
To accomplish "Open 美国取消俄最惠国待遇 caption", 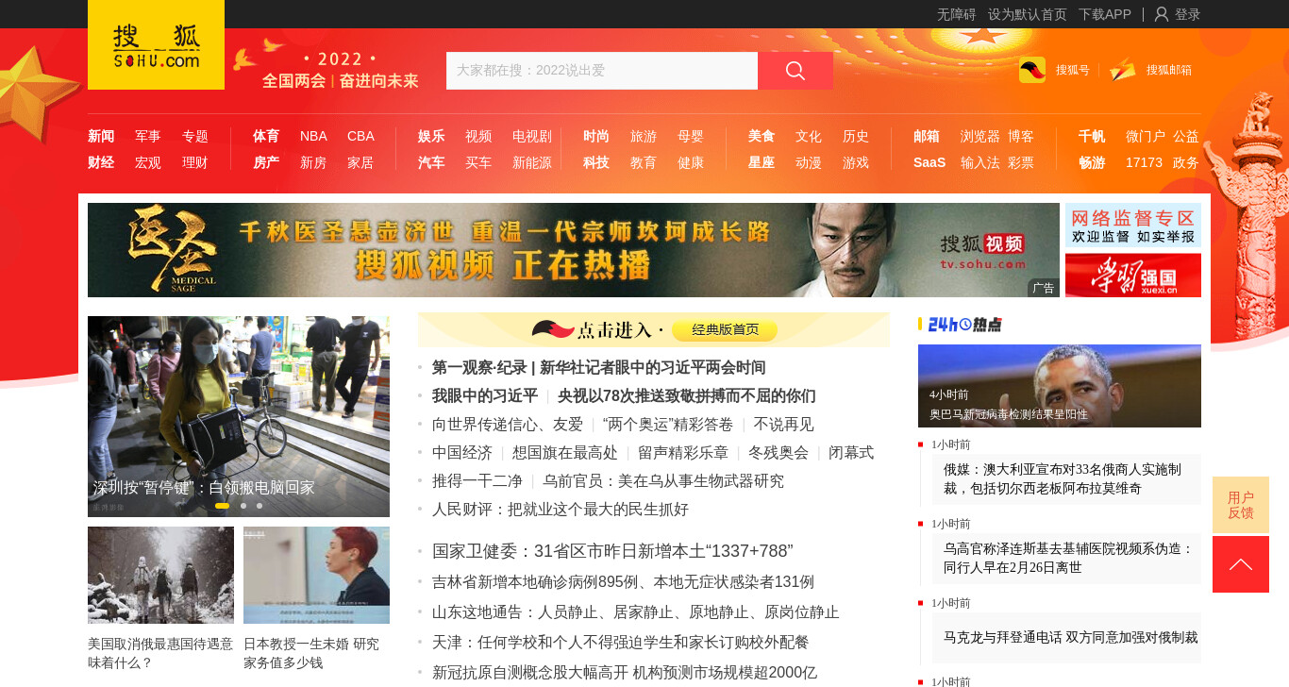I will click(160, 653).
